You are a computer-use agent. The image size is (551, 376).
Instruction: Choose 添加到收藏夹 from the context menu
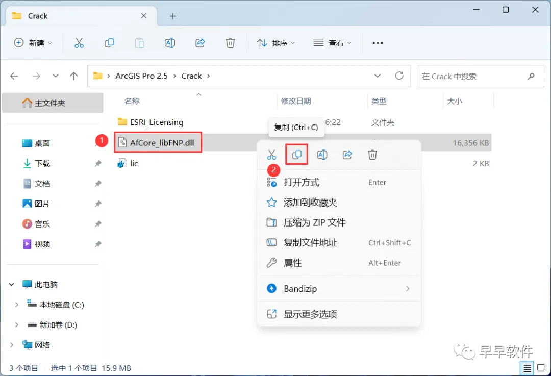(339, 203)
